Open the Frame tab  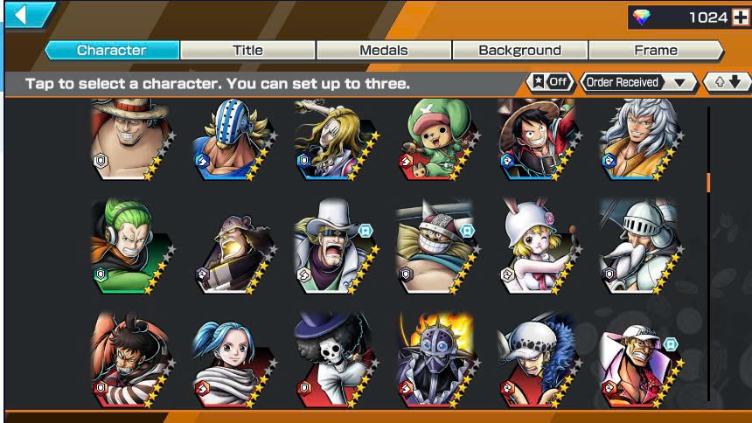(656, 50)
